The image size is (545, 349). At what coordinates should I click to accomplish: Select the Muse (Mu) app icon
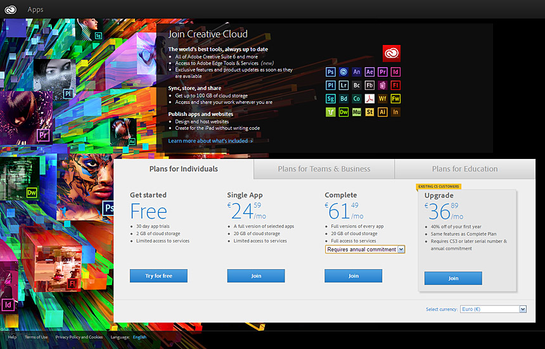357,112
